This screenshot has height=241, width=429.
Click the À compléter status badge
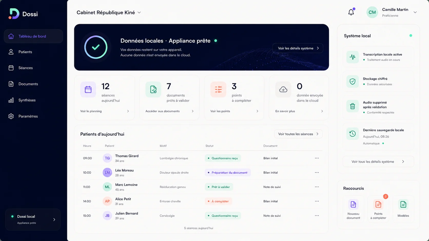(x=218, y=201)
